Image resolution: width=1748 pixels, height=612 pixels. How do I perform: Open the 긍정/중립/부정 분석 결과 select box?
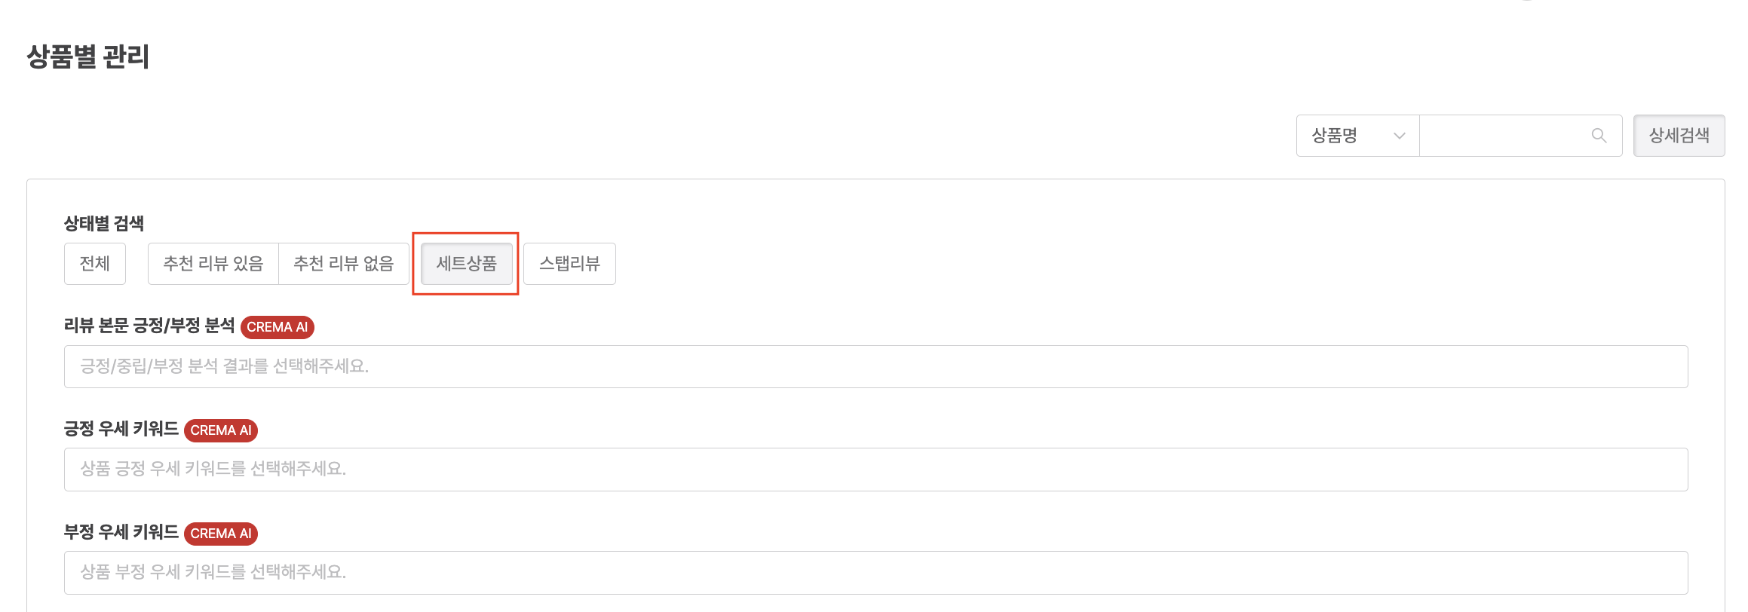click(875, 366)
